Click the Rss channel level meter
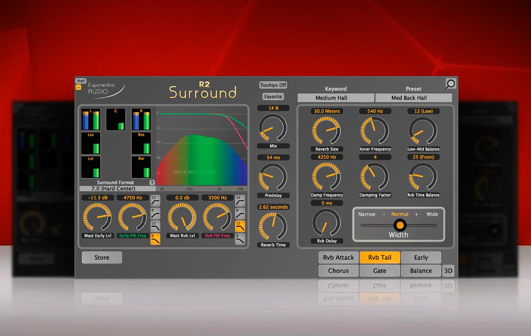531x336 pixels. (141, 143)
